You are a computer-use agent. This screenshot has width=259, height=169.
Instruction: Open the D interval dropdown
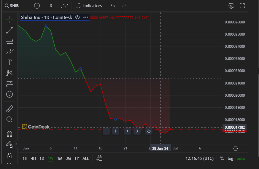point(51,6)
